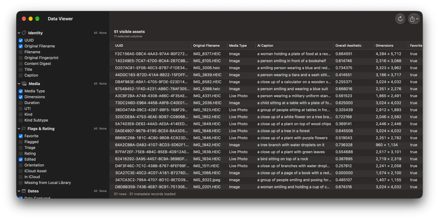
Task: Uncheck the Original Filename checkbox
Action: pyautogui.click(x=21, y=46)
